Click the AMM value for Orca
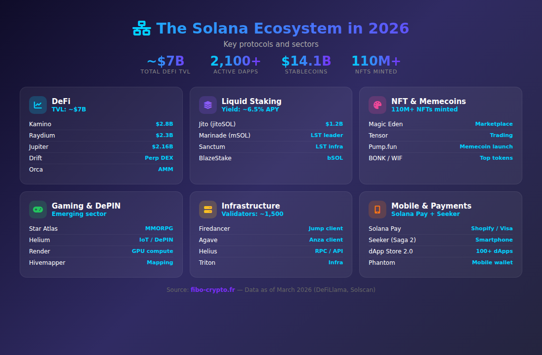The height and width of the screenshot is (355, 542). [166, 169]
